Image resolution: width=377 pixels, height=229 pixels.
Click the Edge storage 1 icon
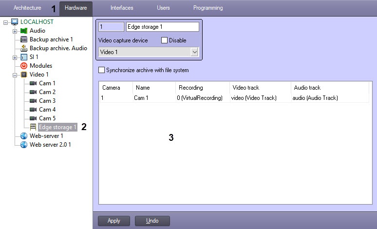(33, 127)
